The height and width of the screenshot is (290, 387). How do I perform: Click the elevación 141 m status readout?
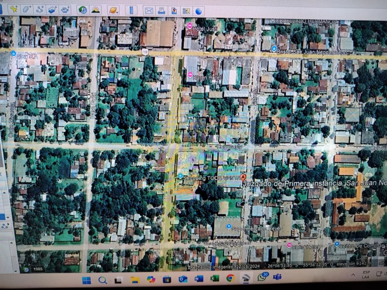354,264
